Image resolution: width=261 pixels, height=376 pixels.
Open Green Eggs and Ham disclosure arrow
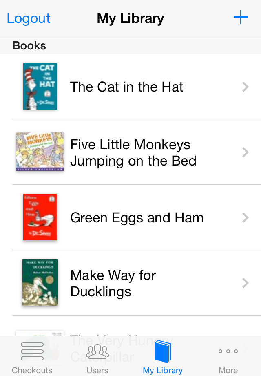click(245, 217)
